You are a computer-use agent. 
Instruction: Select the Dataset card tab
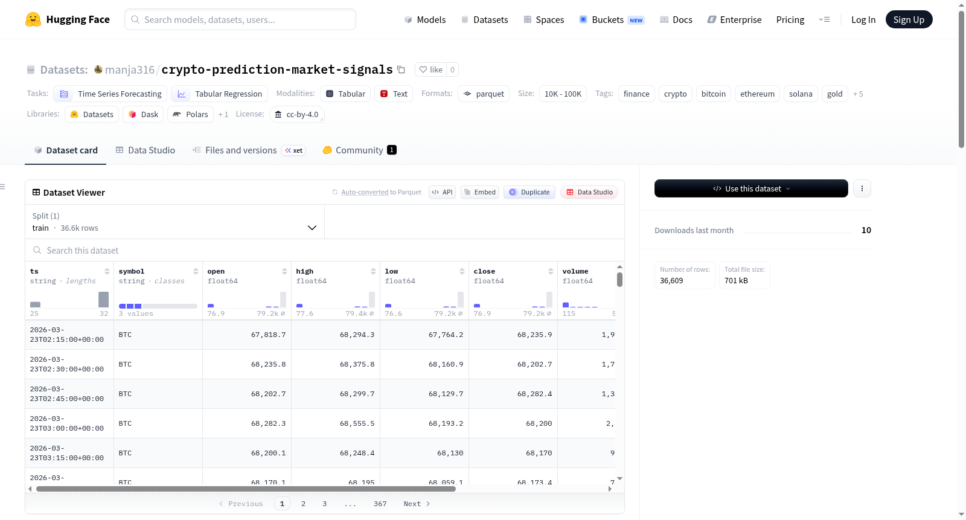(66, 150)
